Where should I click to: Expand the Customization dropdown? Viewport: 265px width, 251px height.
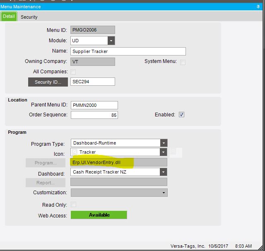[164, 193]
